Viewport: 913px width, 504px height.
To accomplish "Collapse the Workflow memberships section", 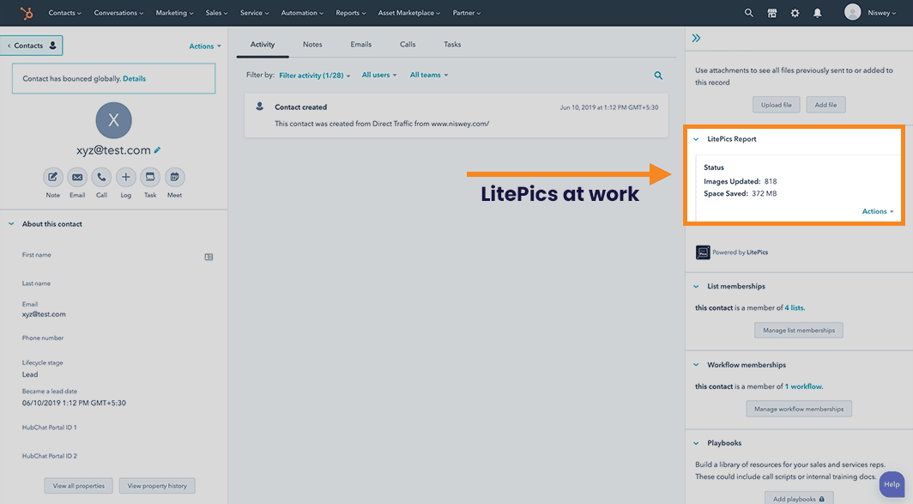I will pos(696,365).
